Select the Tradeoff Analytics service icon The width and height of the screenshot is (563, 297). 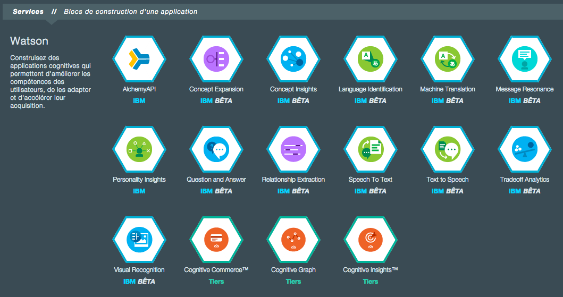coord(525,149)
